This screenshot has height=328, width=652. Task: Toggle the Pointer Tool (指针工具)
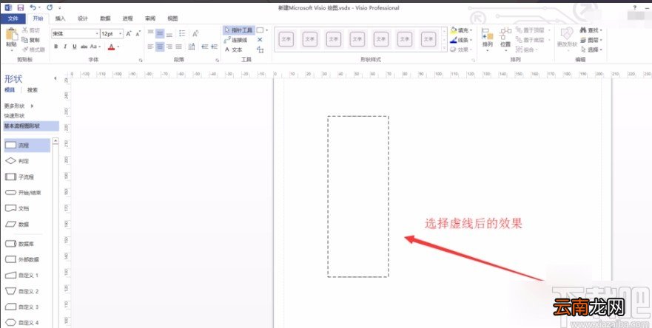(x=238, y=30)
